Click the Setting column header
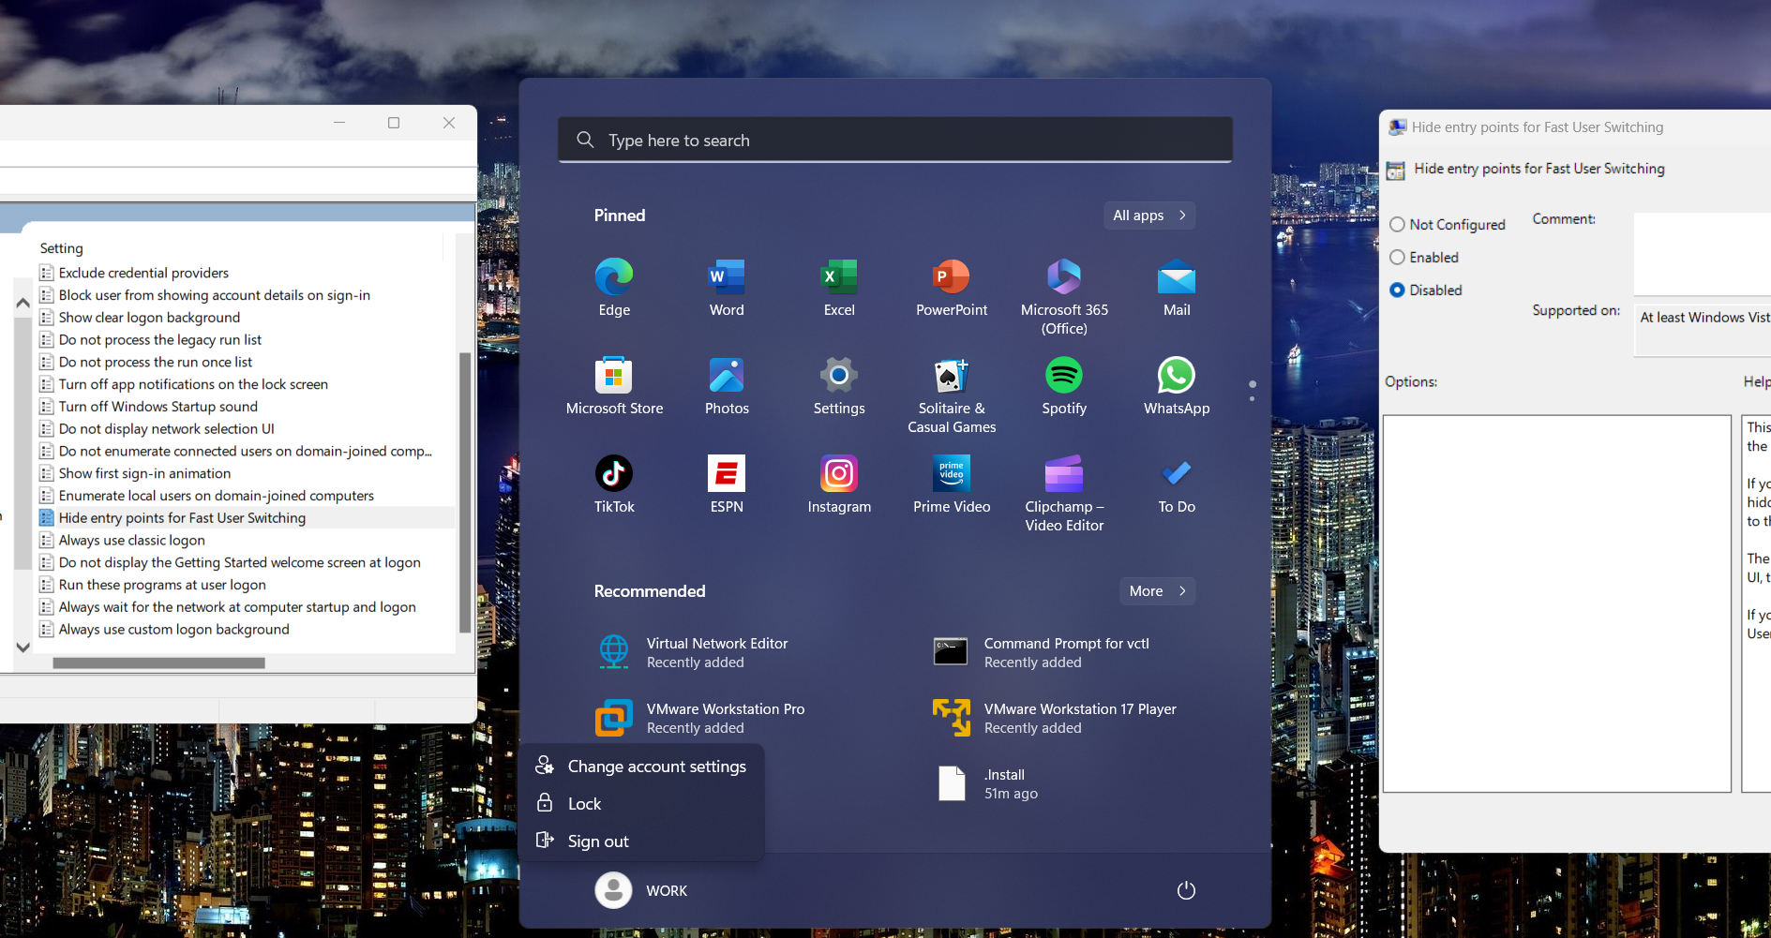 tap(62, 248)
